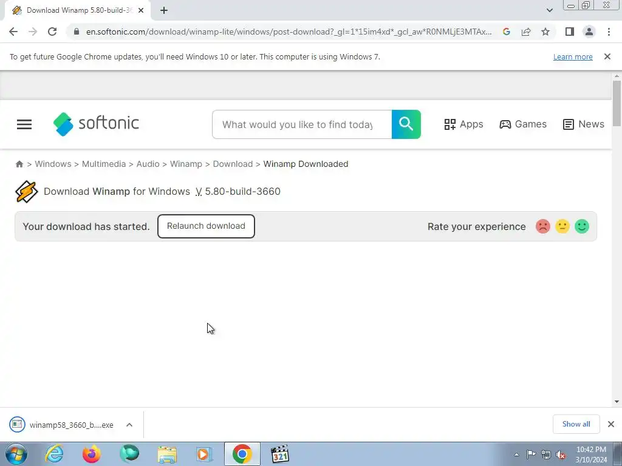This screenshot has width=622, height=466.
Task: Go to the home breadcrumb icon
Action: tap(19, 164)
